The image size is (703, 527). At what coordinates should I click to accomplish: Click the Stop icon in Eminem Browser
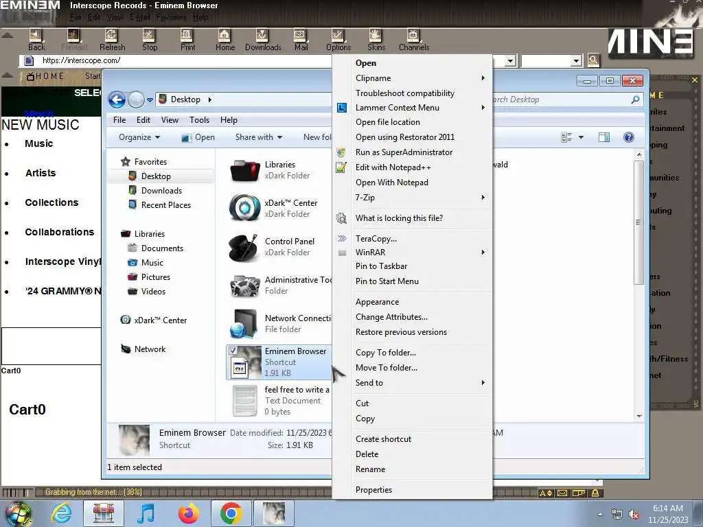click(149, 36)
